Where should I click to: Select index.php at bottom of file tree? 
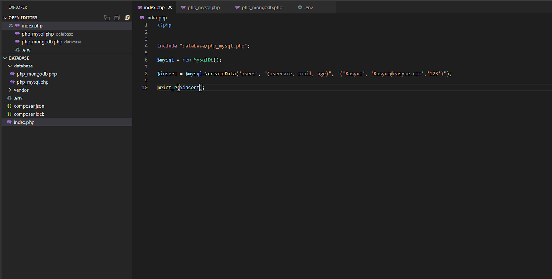pyautogui.click(x=67, y=122)
